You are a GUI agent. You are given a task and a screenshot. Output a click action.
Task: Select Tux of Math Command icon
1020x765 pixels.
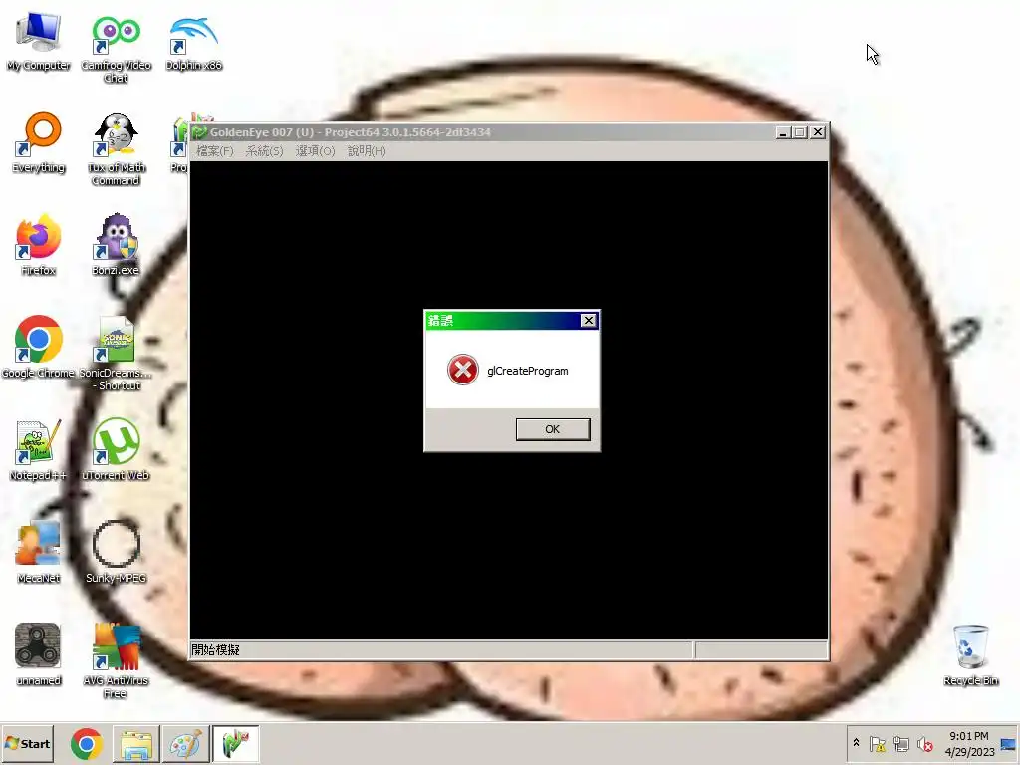click(x=116, y=149)
